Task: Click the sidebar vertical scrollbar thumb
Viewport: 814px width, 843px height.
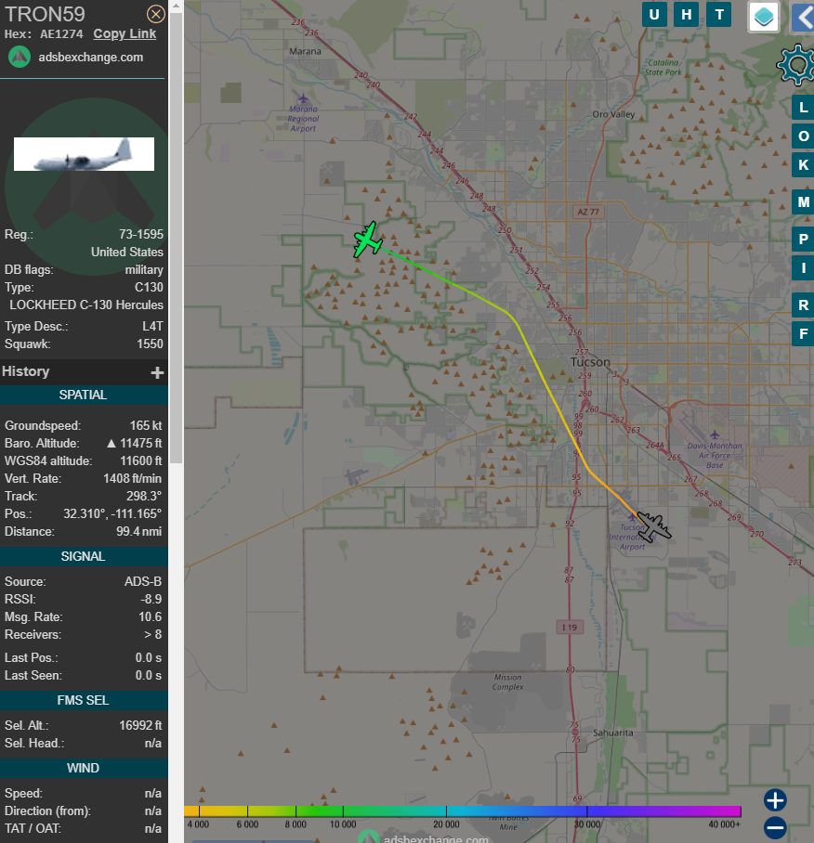Action: tap(176, 238)
